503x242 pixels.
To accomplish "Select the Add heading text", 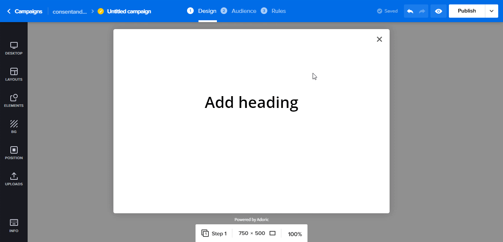I will click(x=251, y=102).
